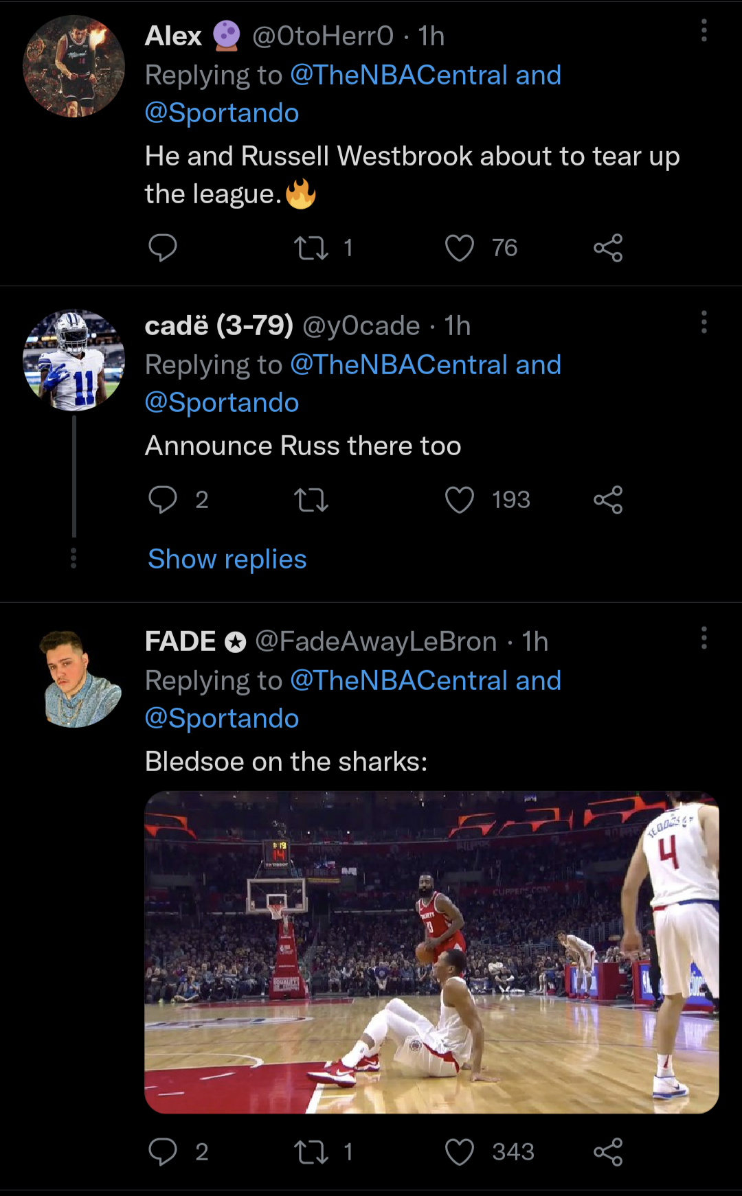Open cadë's Cowboys profile picture
Viewport: 742px width, 1196px height.
[74, 361]
